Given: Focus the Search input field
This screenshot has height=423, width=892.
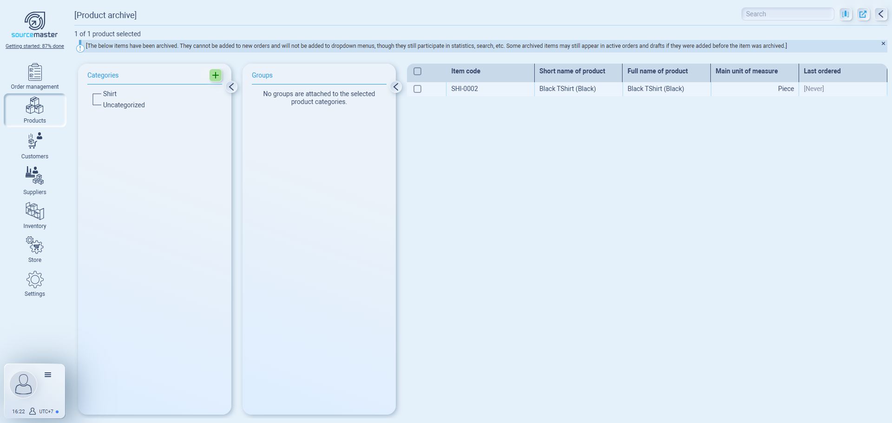Looking at the screenshot, I should pos(787,14).
